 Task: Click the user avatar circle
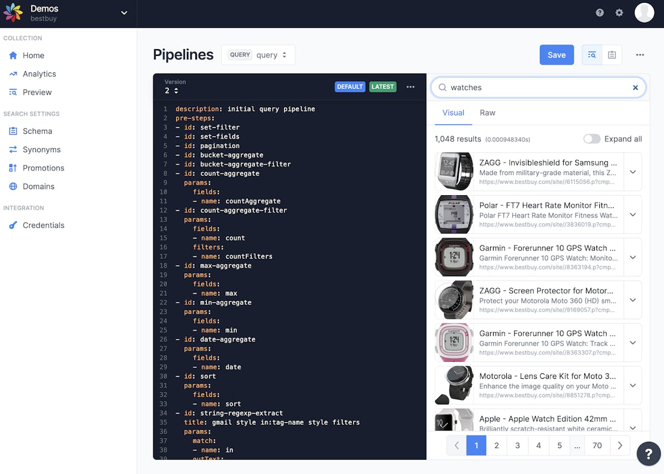pyautogui.click(x=644, y=13)
